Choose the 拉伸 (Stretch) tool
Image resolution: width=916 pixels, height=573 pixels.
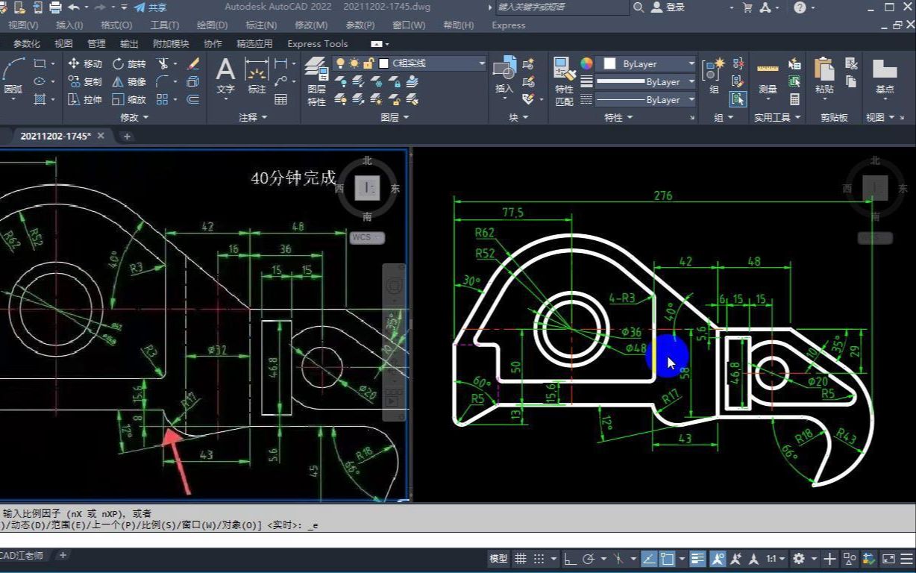tap(84, 100)
